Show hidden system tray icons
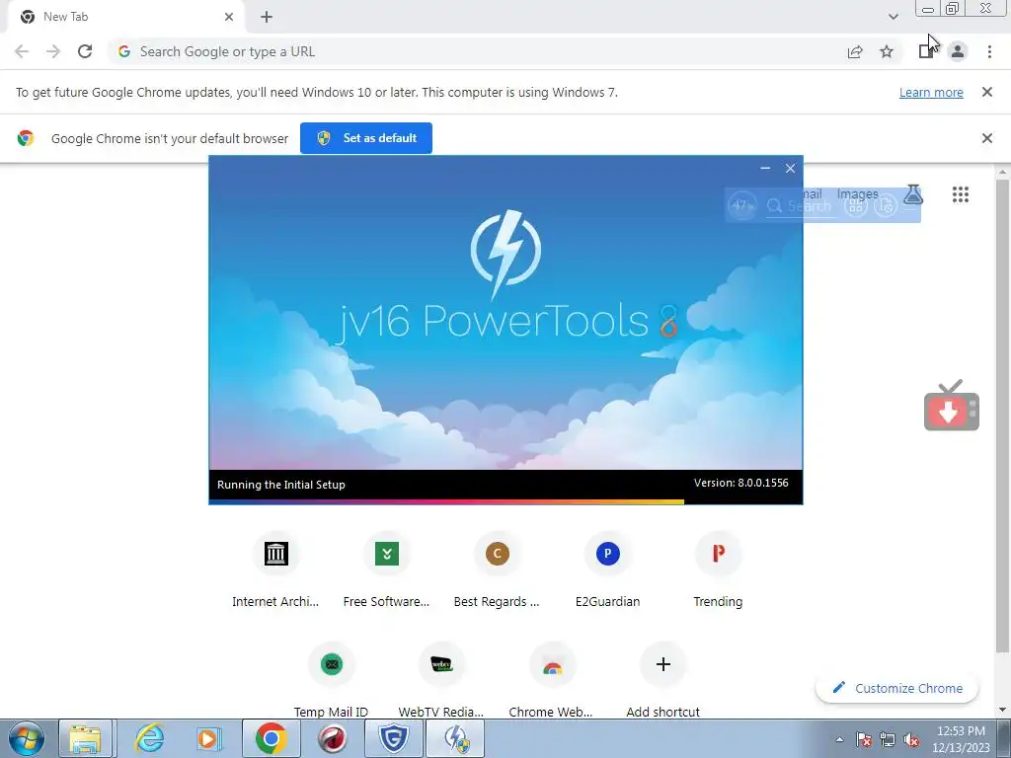Viewport: 1011px width, 758px height. [839, 739]
